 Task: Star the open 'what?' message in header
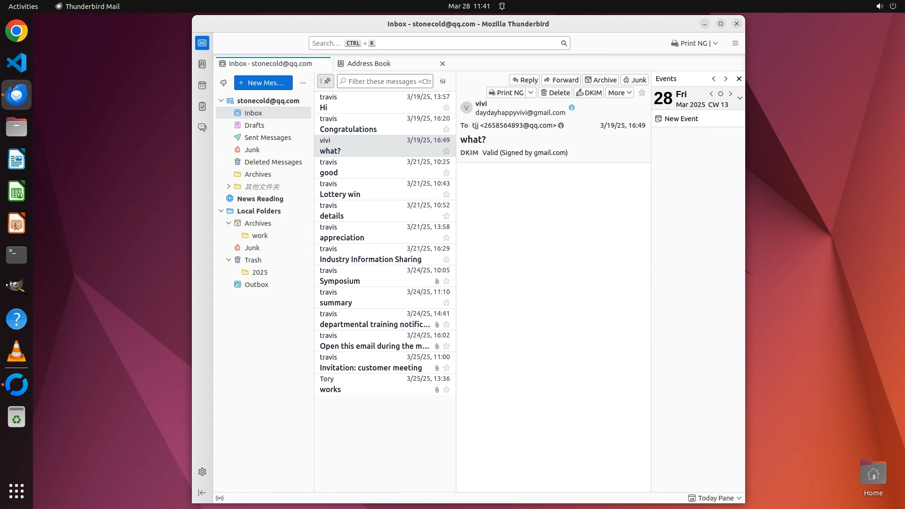pos(642,93)
